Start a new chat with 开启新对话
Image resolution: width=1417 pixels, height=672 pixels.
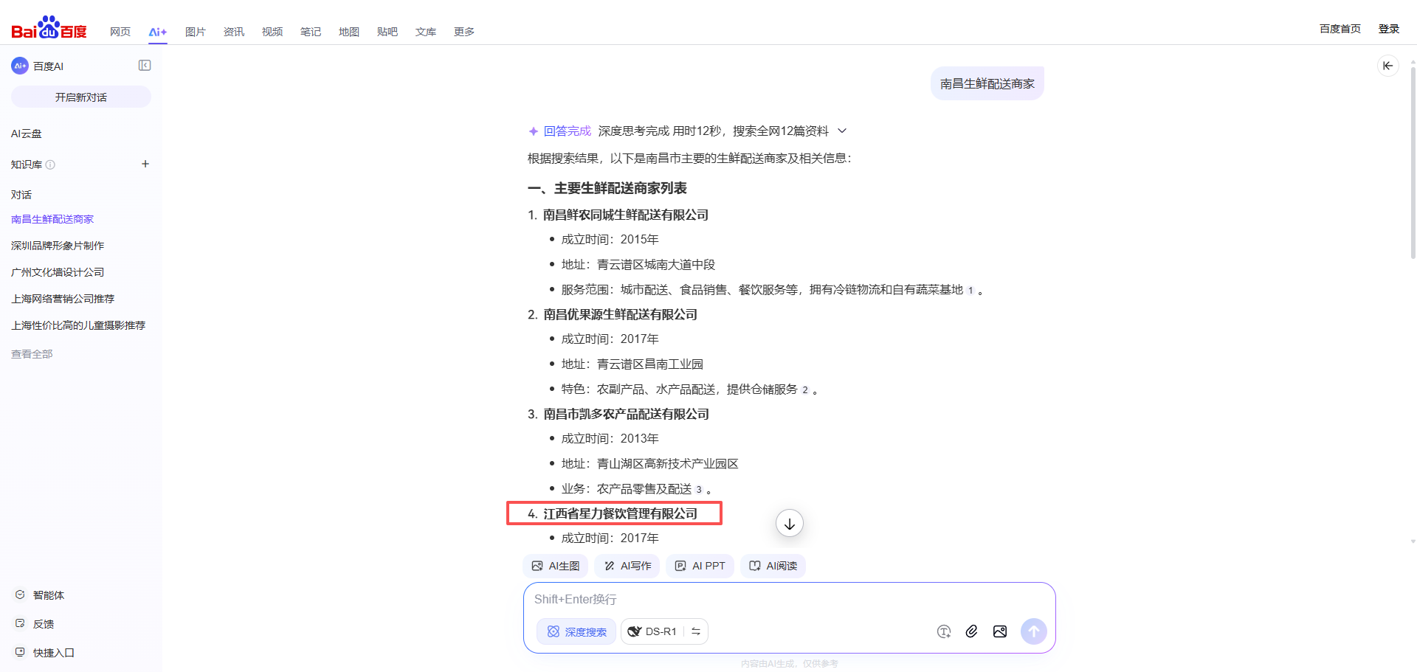(81, 97)
